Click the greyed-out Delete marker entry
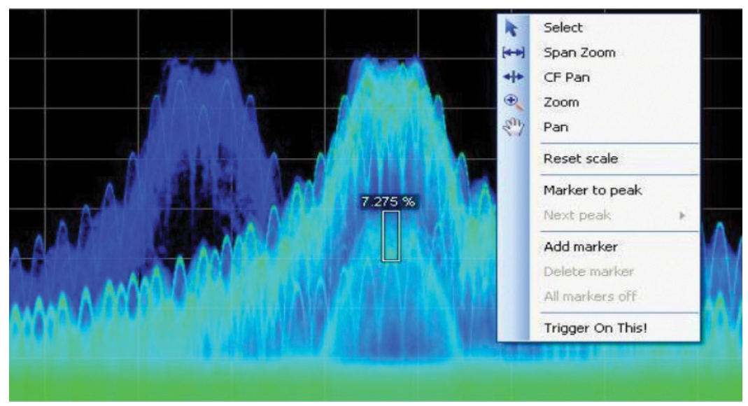 588,272
